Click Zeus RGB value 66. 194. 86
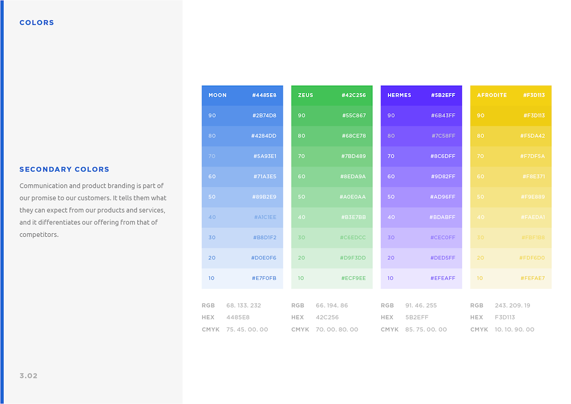The image size is (571, 404). [x=332, y=305]
